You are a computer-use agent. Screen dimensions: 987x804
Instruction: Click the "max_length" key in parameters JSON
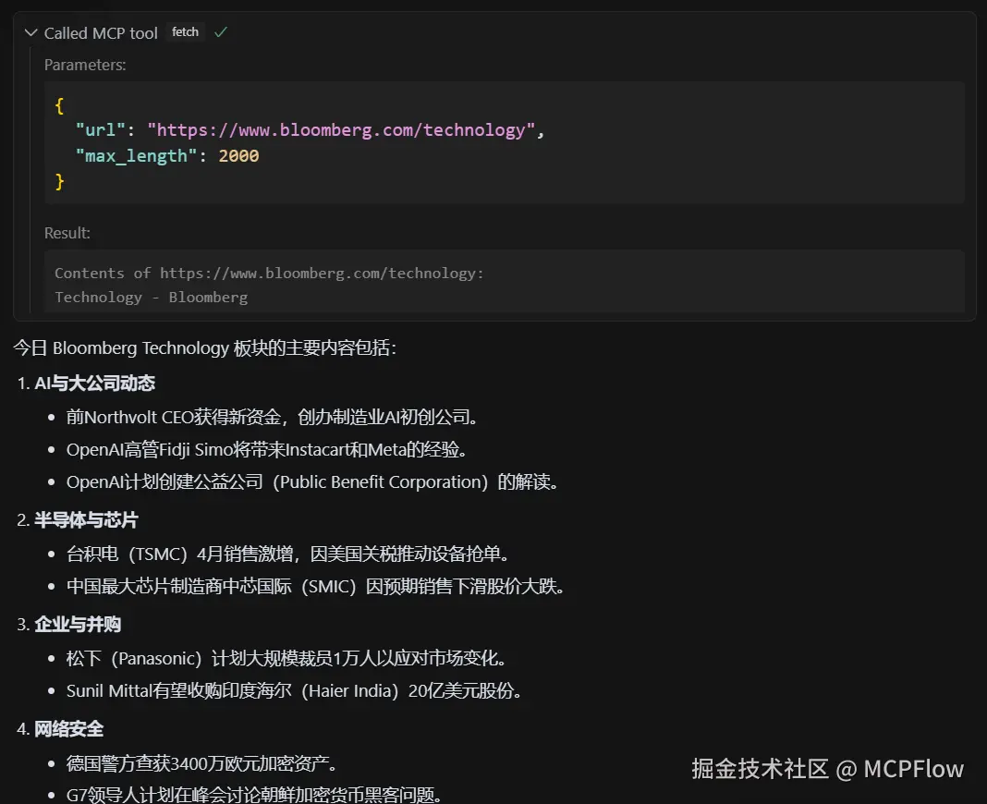(136, 156)
